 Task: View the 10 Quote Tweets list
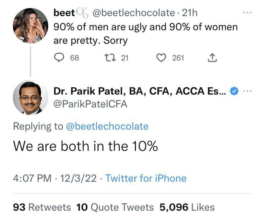click(x=115, y=207)
